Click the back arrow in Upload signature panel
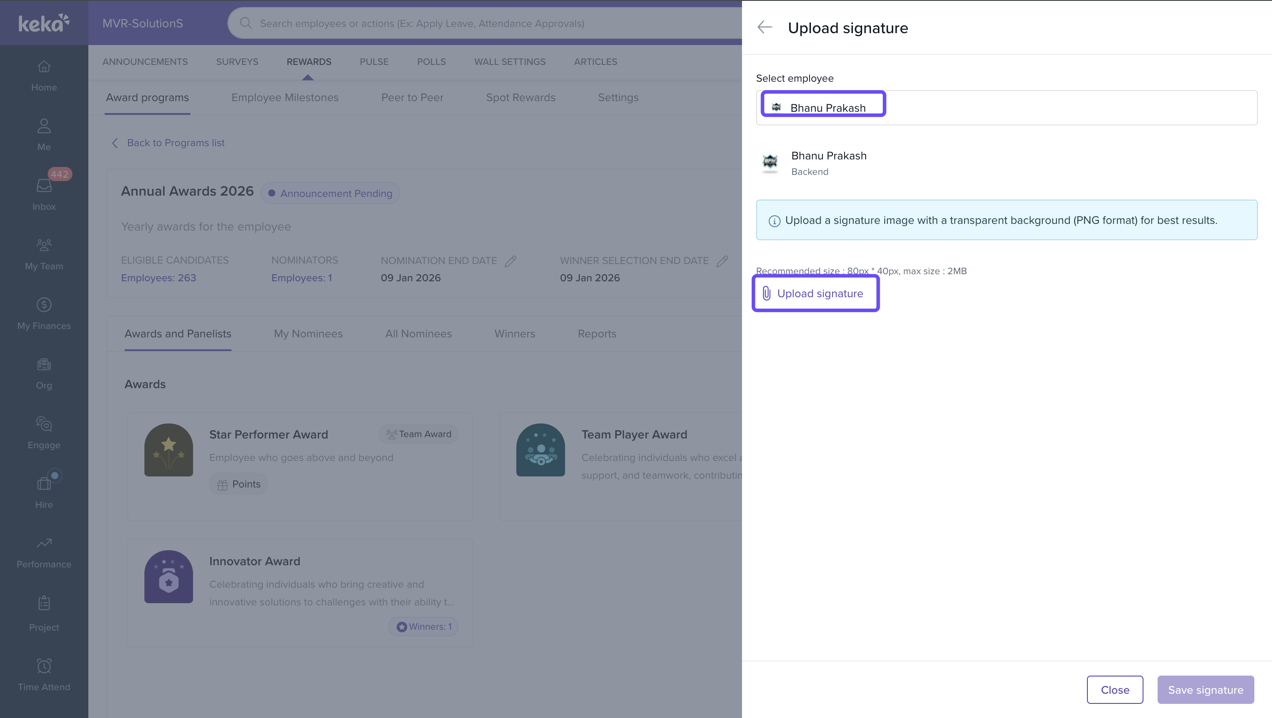The image size is (1272, 718). [765, 27]
